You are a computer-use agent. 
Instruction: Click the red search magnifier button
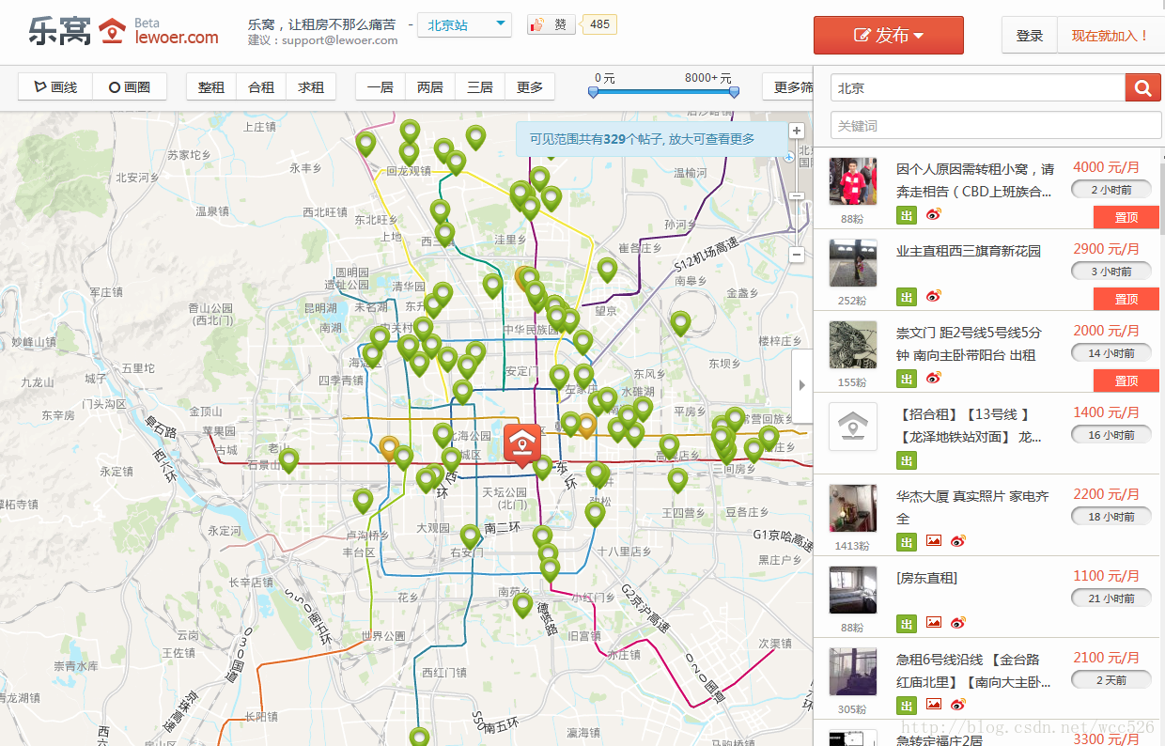click(1143, 87)
